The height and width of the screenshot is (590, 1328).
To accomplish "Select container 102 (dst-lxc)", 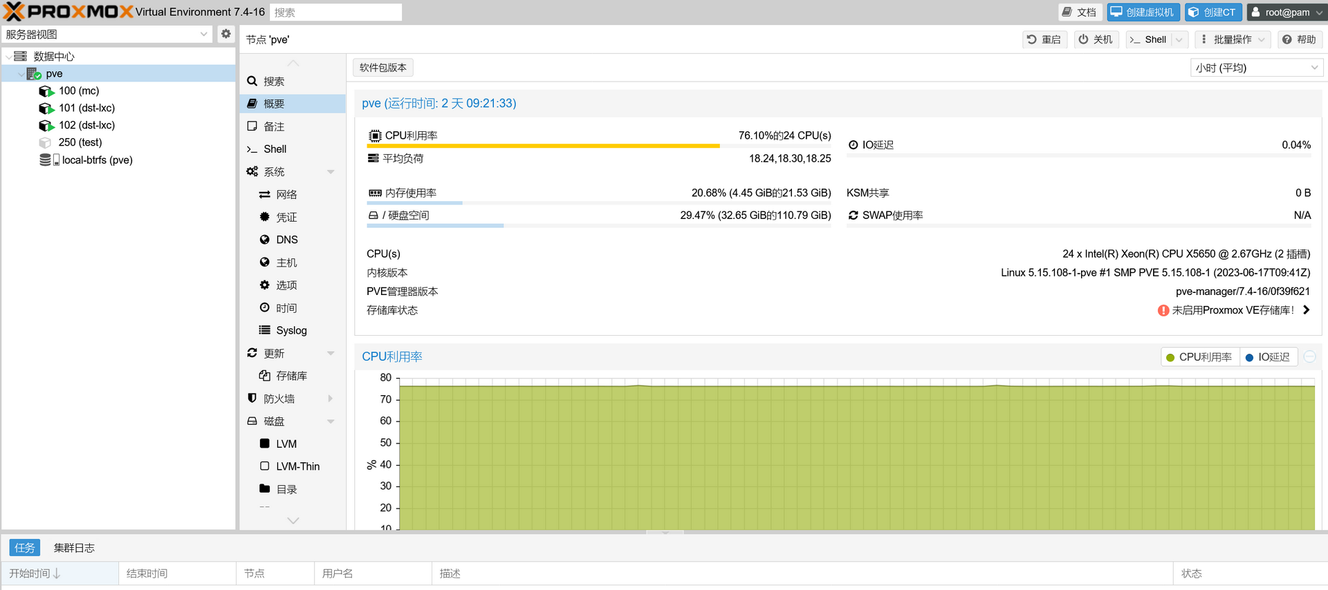I will pos(86,125).
